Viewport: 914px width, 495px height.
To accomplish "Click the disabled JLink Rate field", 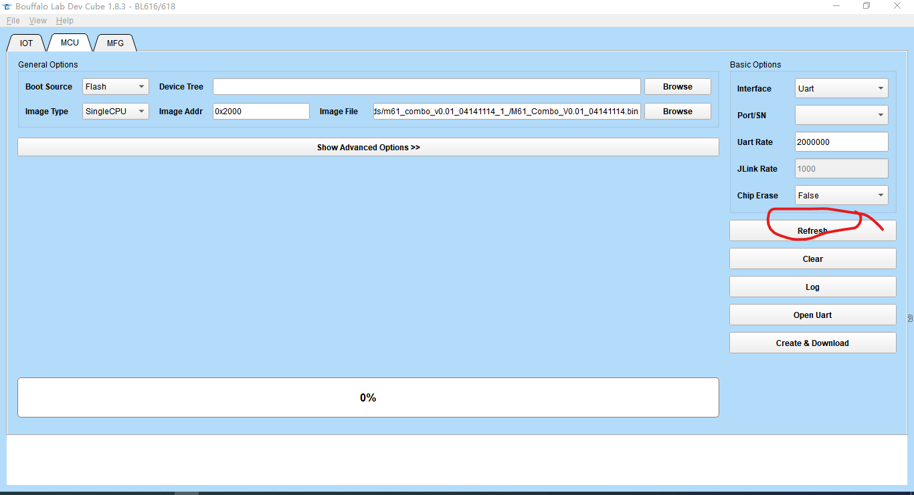I will 842,168.
